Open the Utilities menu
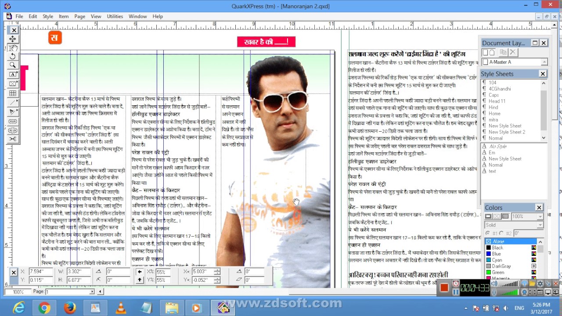Image resolution: width=562 pixels, height=316 pixels. tap(115, 16)
